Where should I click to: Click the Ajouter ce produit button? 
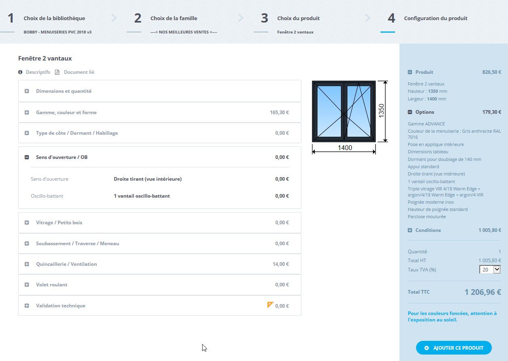point(454,348)
